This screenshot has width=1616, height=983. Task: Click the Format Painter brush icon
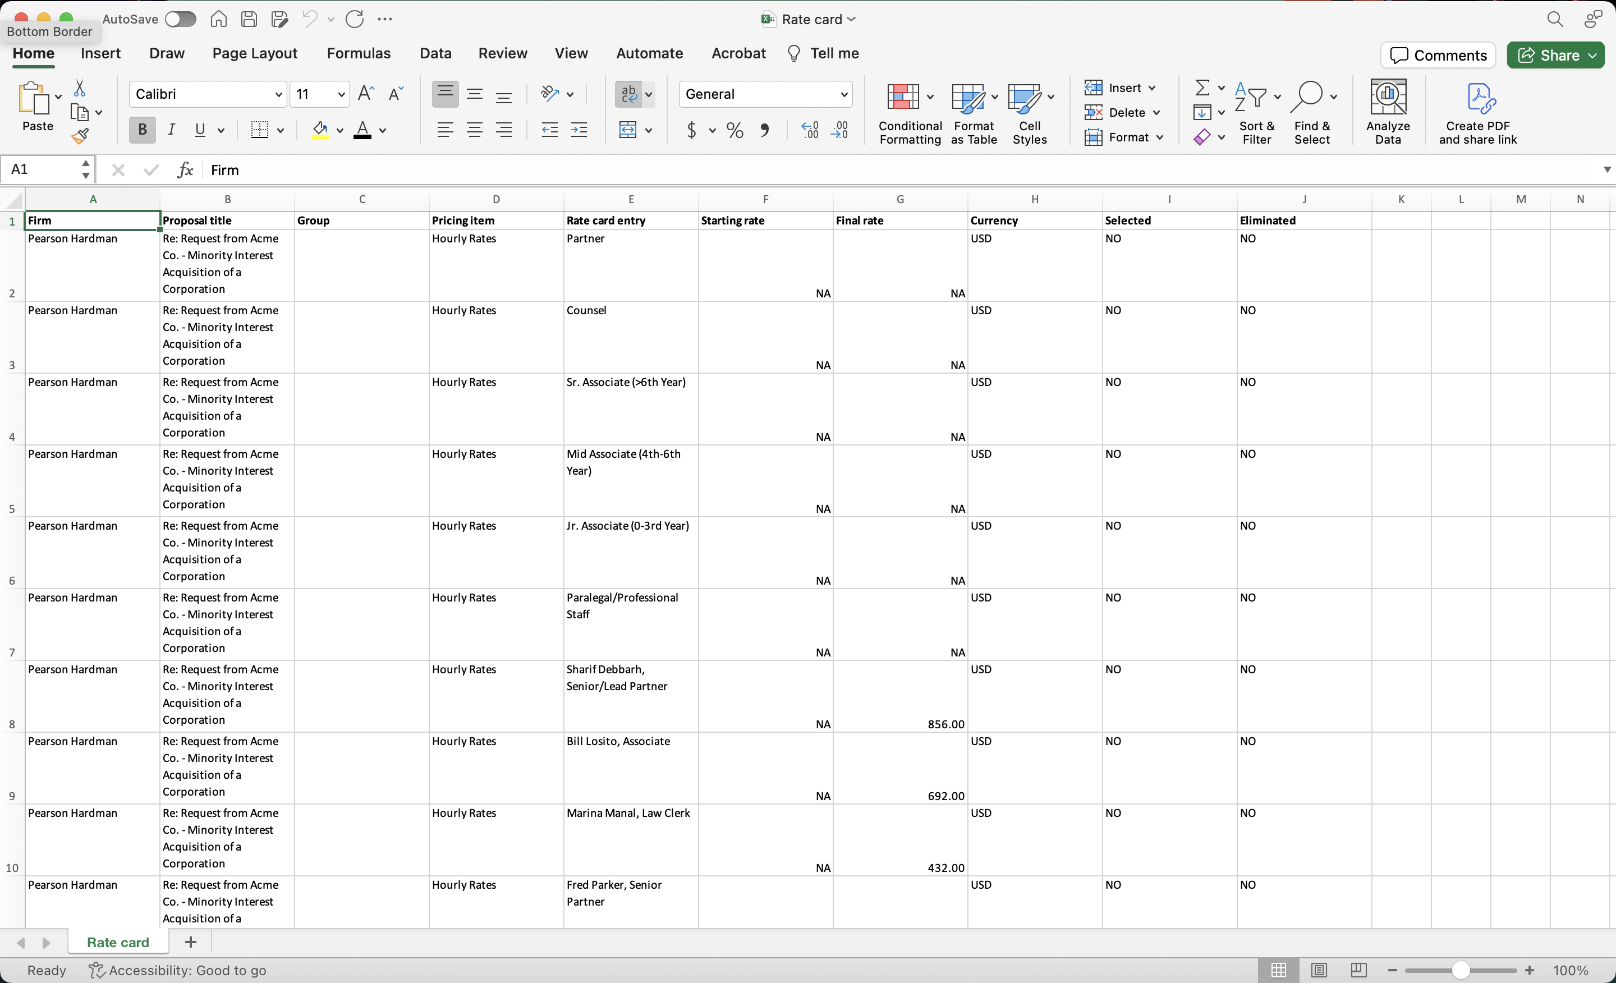tap(80, 136)
